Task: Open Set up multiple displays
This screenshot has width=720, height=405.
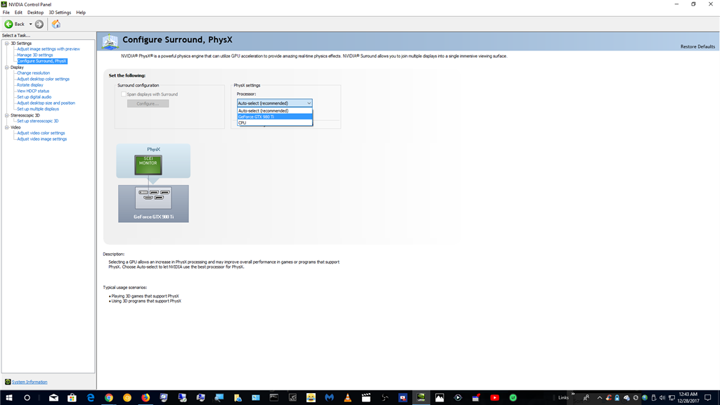Action: pos(38,109)
